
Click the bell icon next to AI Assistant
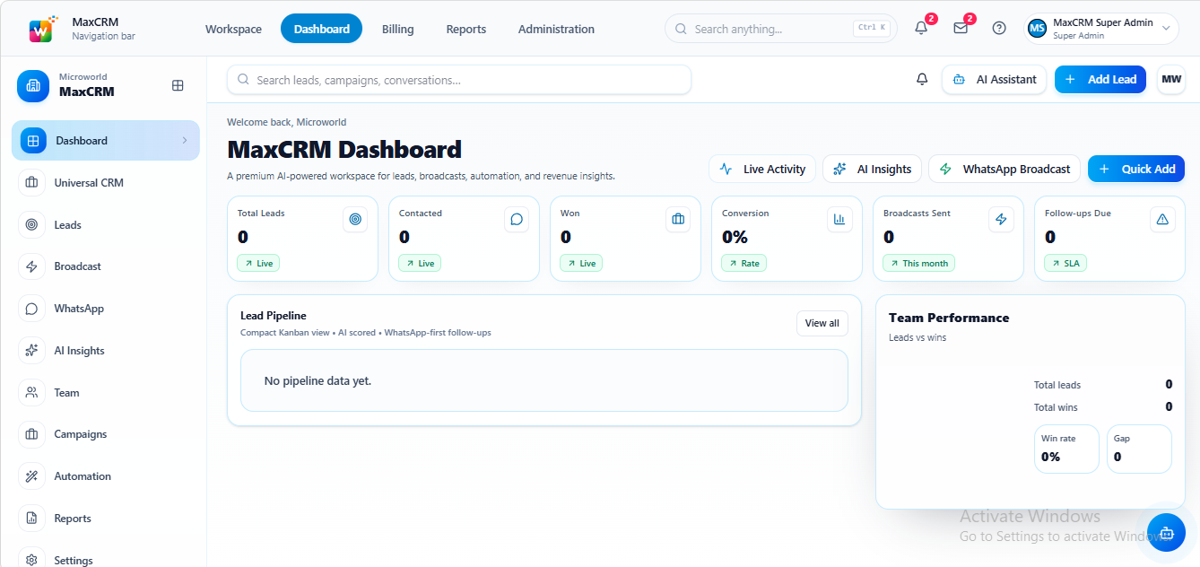tap(922, 79)
